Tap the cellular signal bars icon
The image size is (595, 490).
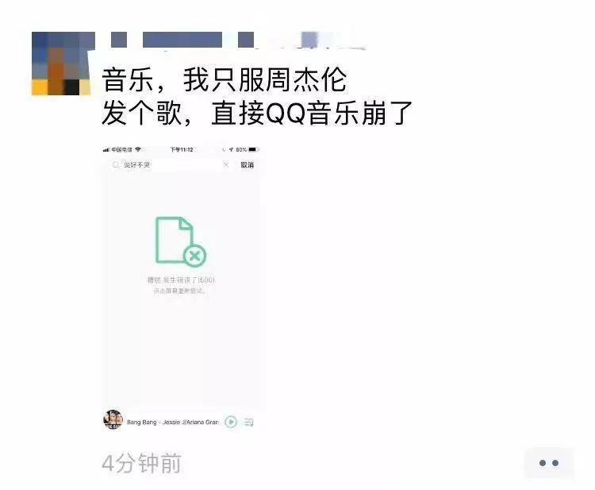[x=106, y=150]
